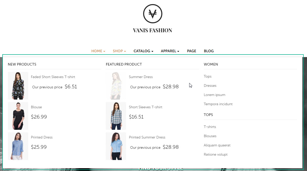The image size is (307, 171).
Task: Open the Summer Dress product image
Action: 116,86
